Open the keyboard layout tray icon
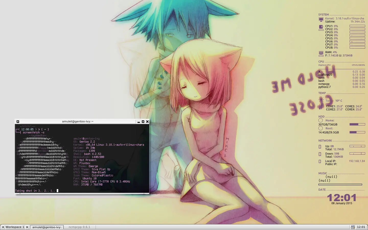 point(353,227)
